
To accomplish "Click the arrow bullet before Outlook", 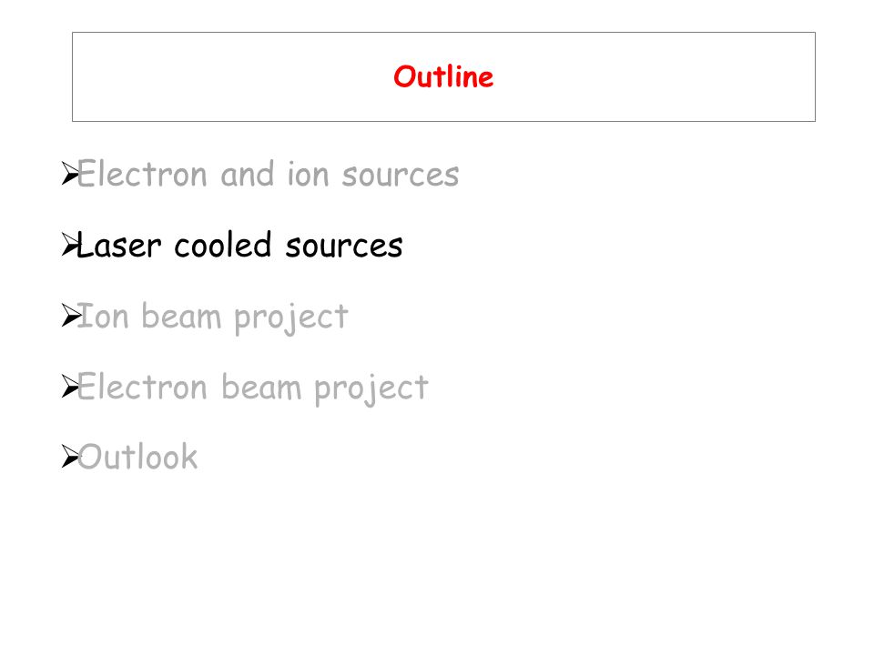I will (x=70, y=457).
